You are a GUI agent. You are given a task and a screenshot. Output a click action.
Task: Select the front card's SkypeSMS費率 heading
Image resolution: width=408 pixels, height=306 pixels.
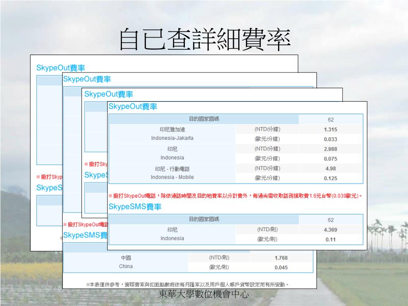coord(135,207)
